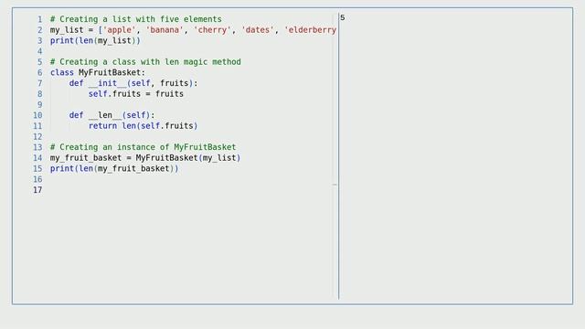Click 'print(len(my_list))' on line 3
The width and height of the screenshot is (585, 329).
95,40
